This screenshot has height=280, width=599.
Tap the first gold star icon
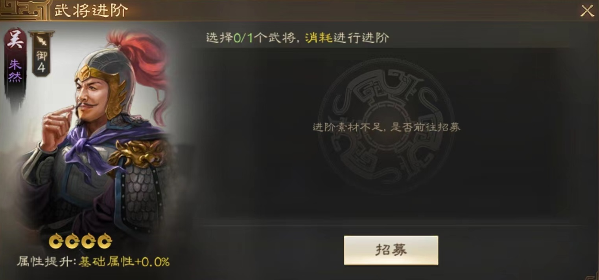pyautogui.click(x=57, y=241)
